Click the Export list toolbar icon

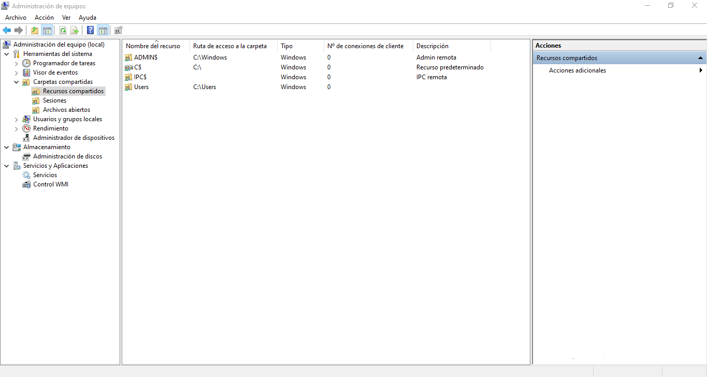click(75, 30)
